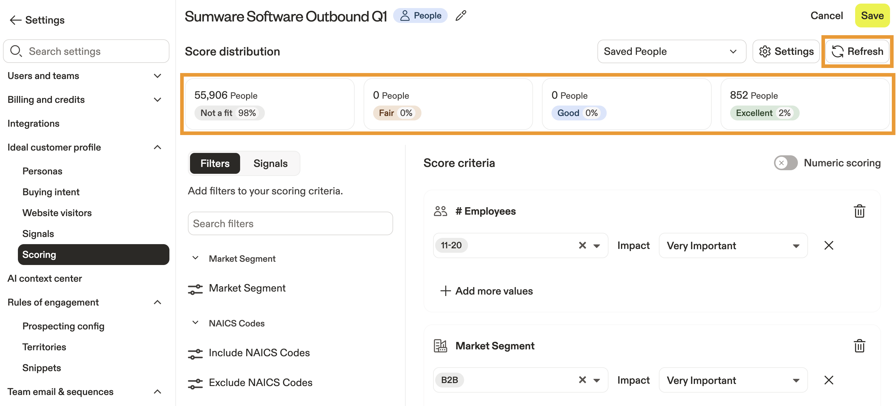Delete the # Employees criteria with trash icon
The image size is (896, 406).
[859, 211]
